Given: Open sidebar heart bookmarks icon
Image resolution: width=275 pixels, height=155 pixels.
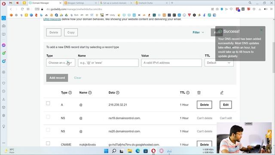Looking at the screenshot, I should [x=4, y=83].
